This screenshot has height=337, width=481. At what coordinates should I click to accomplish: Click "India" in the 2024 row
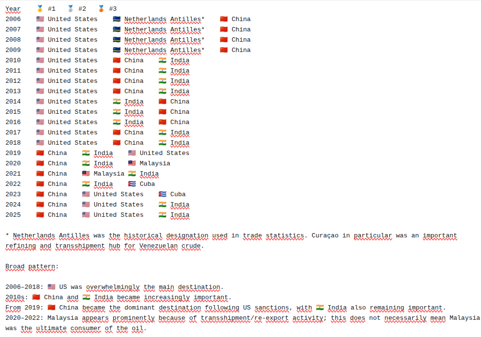click(180, 205)
